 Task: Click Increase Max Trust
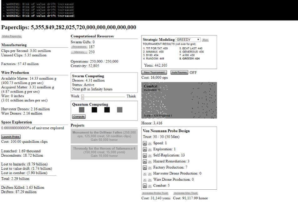tap(186, 193)
